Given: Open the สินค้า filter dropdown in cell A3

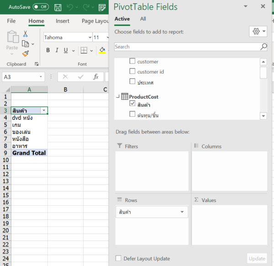Looking at the screenshot, I should (x=44, y=110).
